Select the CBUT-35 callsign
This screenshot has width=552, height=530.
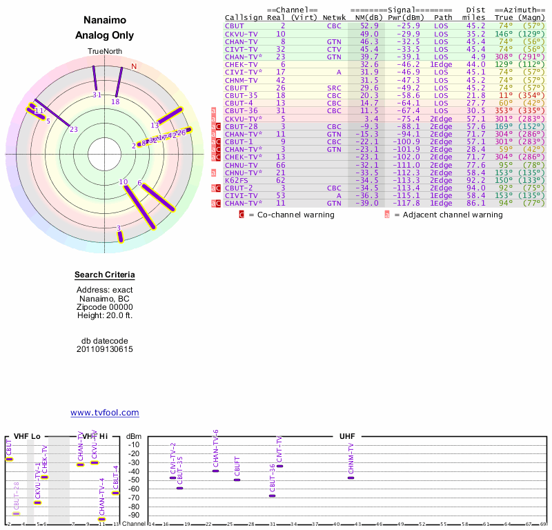(x=241, y=95)
